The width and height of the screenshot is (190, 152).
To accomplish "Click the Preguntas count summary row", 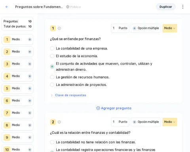I will (x=17, y=21).
